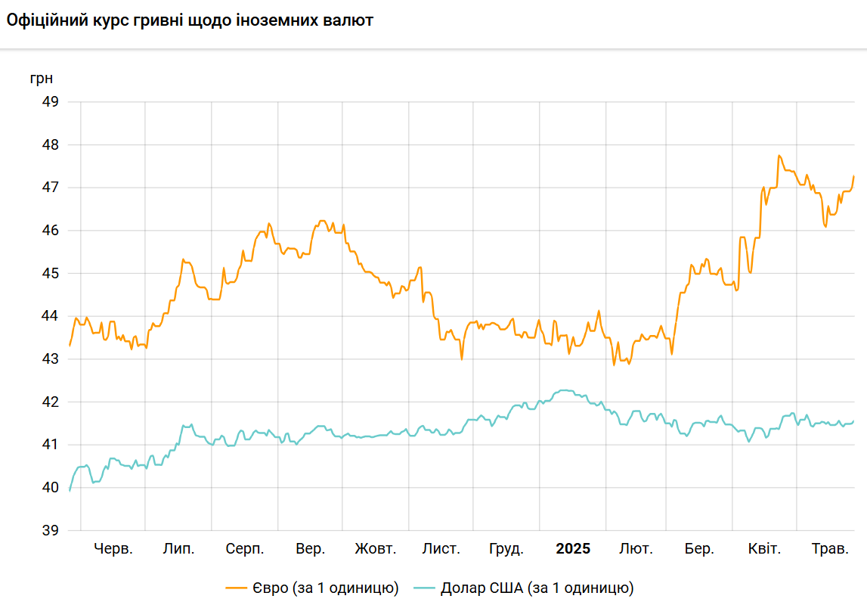Image resolution: width=867 pixels, height=602 pixels.
Task: Click the teal line marker beside Долар США
Action: pos(426,588)
